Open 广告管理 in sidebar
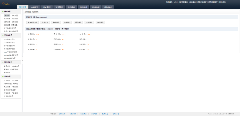This screenshot has height=116, width=240. [x=15, y=93]
